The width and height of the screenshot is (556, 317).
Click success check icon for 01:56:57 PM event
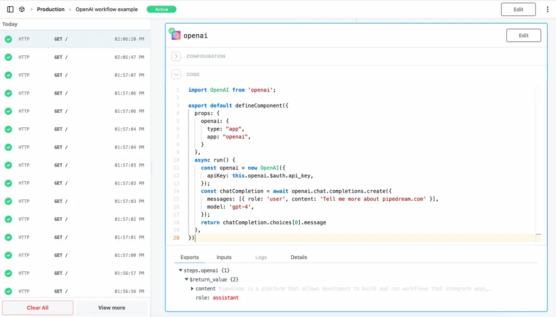point(8,273)
